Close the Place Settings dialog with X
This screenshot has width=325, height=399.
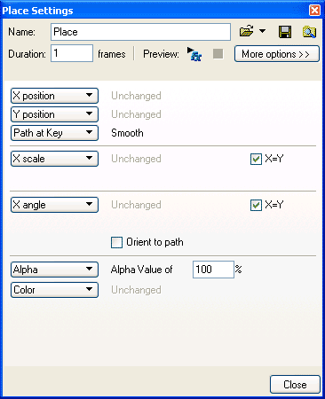point(314,11)
